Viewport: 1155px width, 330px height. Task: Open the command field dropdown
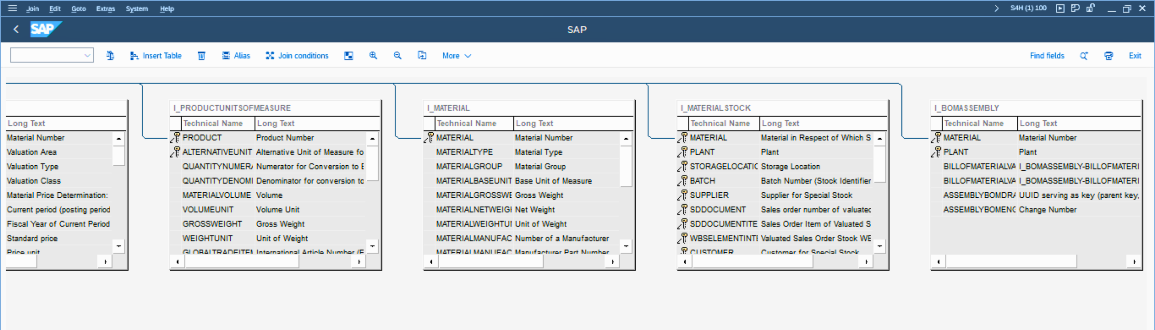pos(87,55)
